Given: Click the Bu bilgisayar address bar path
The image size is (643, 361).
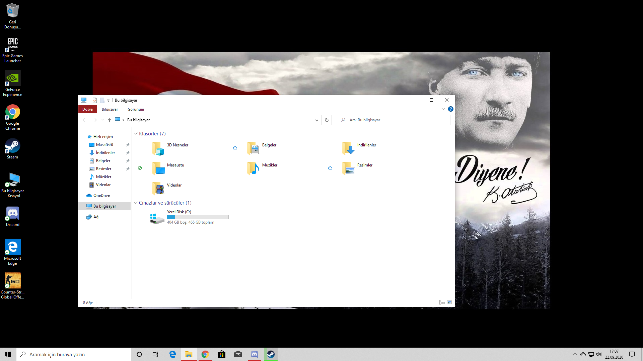Looking at the screenshot, I should coord(138,120).
